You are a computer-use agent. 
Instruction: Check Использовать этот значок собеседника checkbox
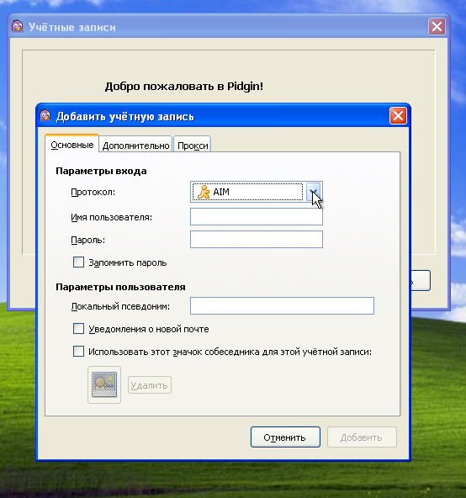click(78, 352)
